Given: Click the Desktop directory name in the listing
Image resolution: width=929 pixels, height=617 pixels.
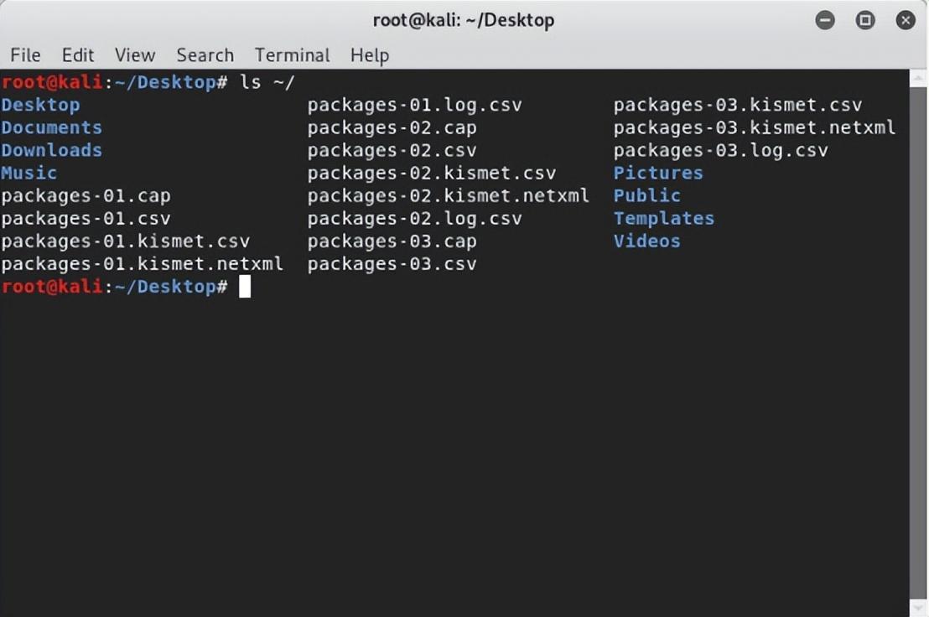Looking at the screenshot, I should (40, 105).
